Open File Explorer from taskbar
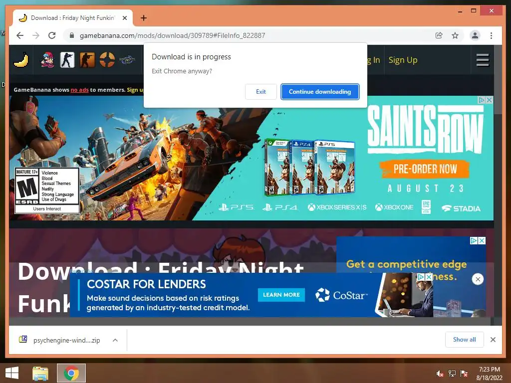Viewport: 511px width, 383px height. [40, 373]
